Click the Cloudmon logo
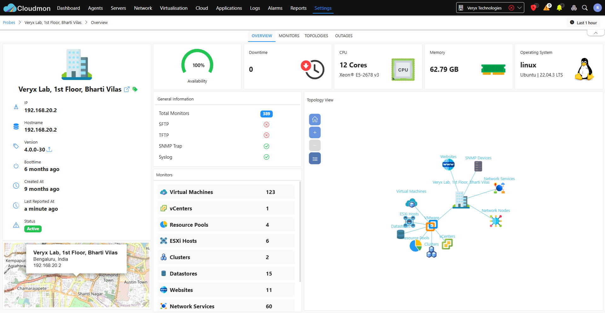605x313 pixels. click(x=27, y=8)
